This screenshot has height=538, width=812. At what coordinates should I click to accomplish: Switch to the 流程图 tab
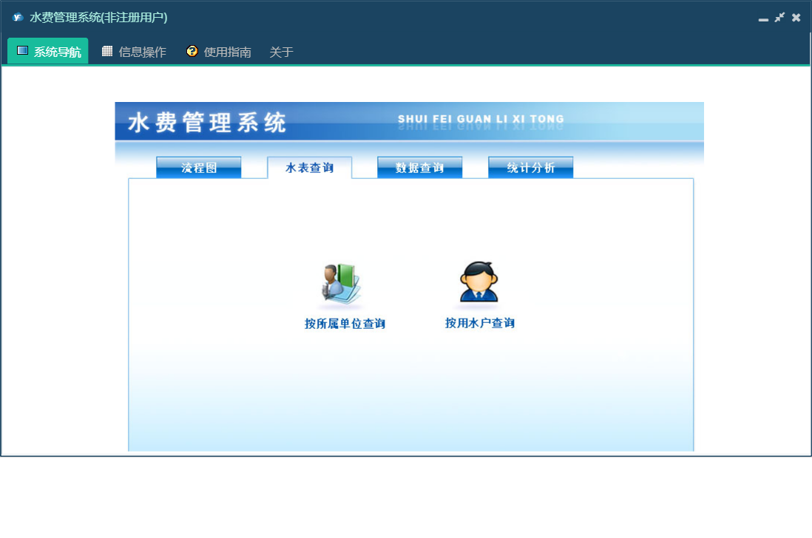[199, 168]
